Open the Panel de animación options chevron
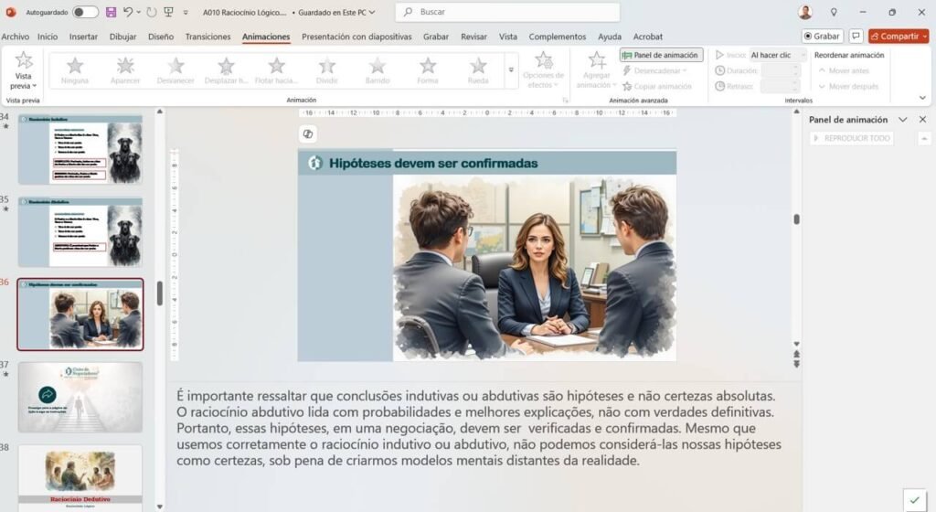Viewport: 936px width, 512px height. click(x=902, y=120)
